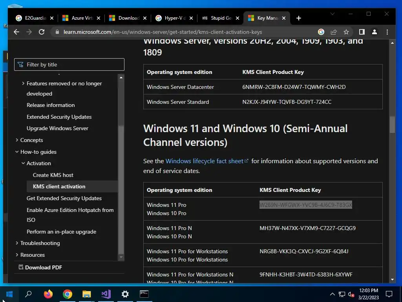
Task: Click the Google icon in address bar
Action: 321,32
